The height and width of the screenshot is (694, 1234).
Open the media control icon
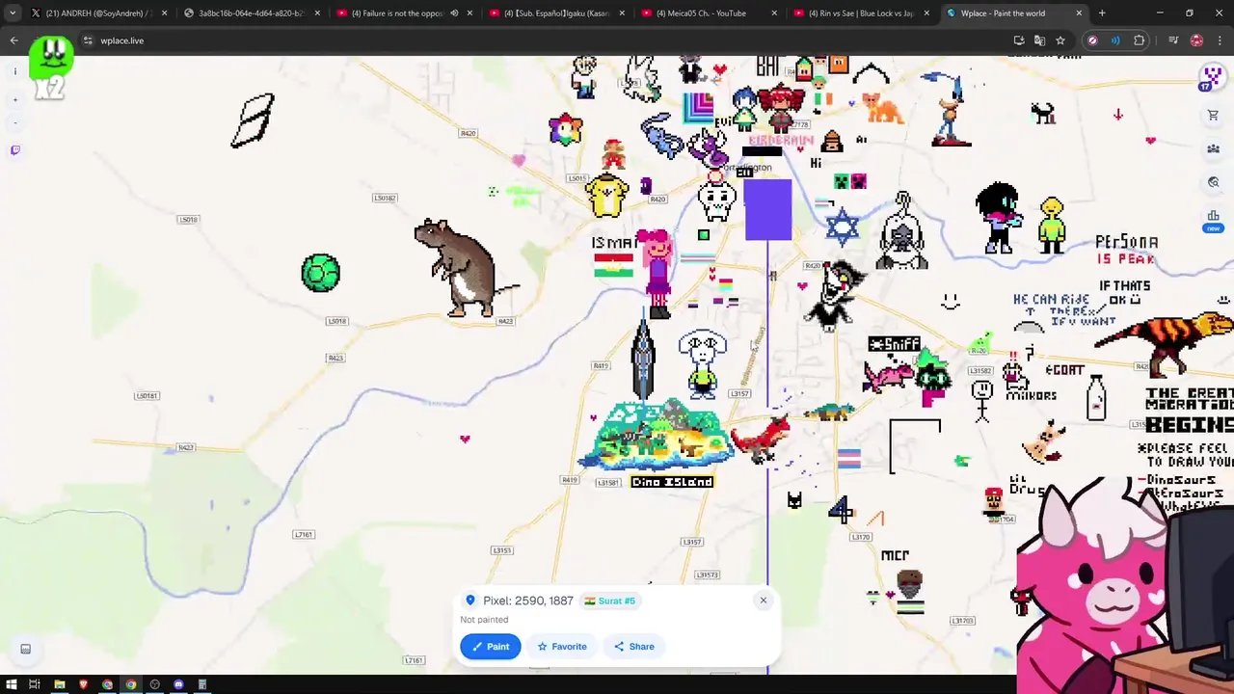click(x=1173, y=40)
